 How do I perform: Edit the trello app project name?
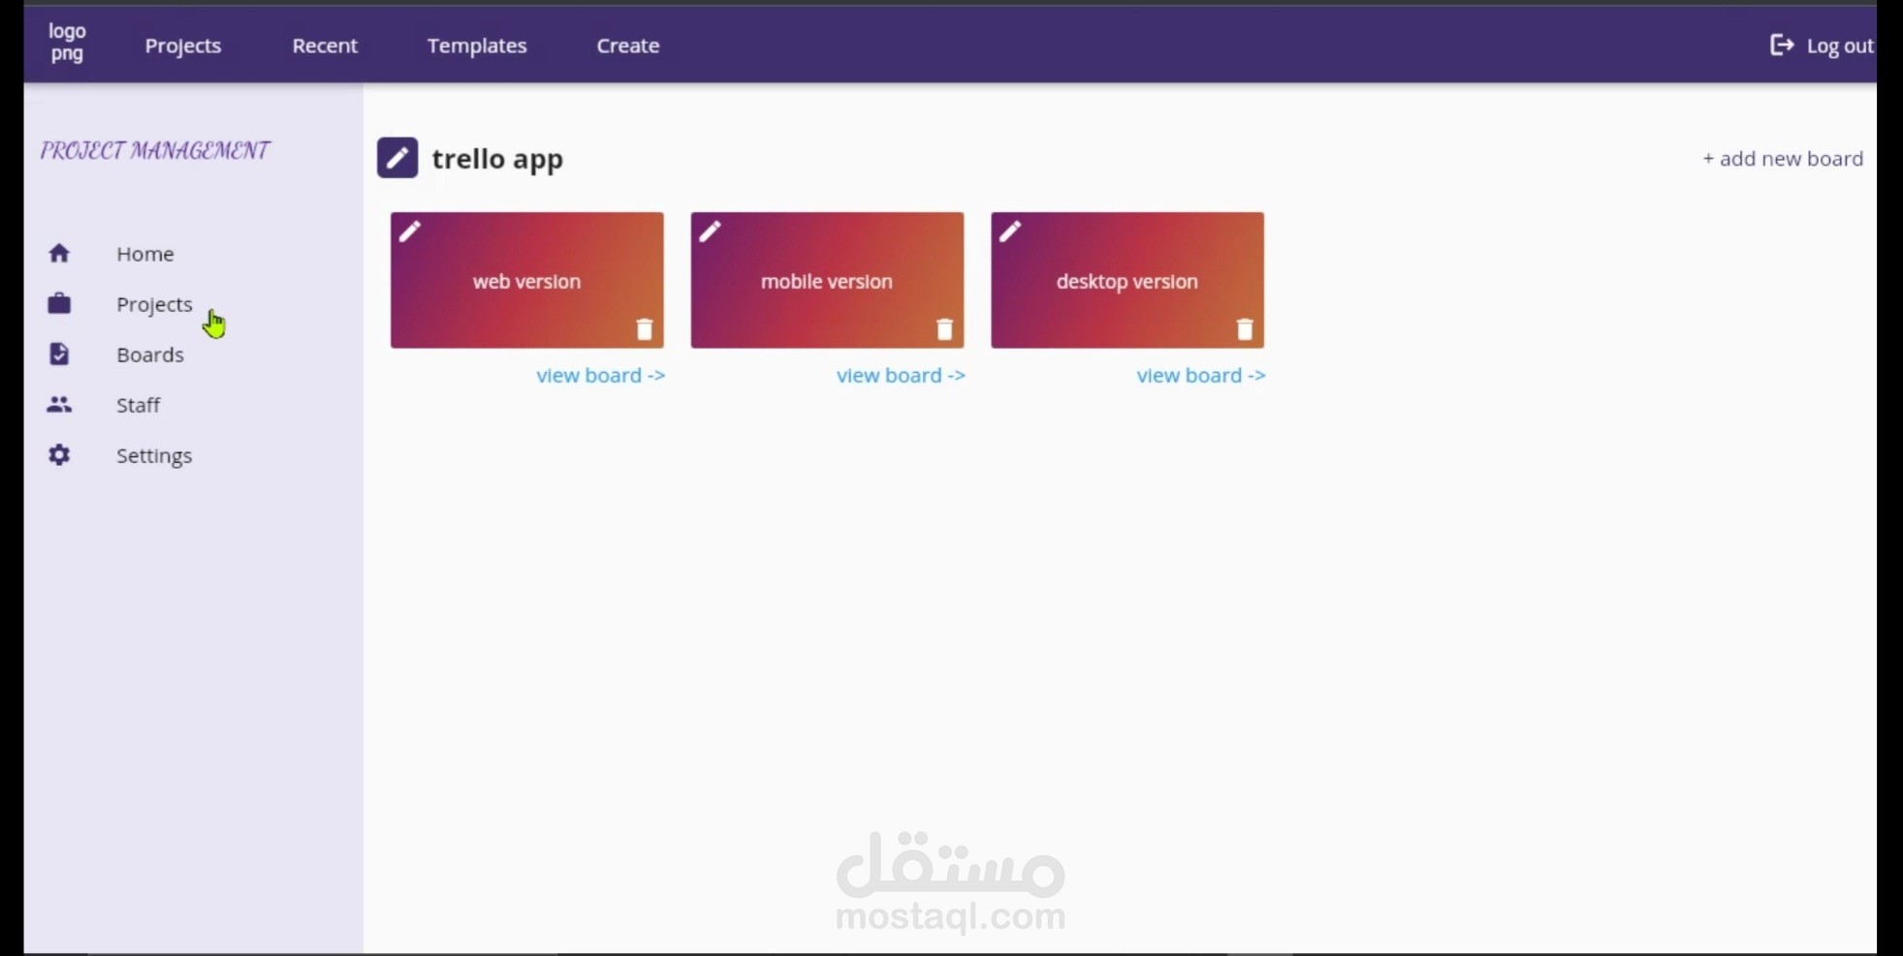397,158
